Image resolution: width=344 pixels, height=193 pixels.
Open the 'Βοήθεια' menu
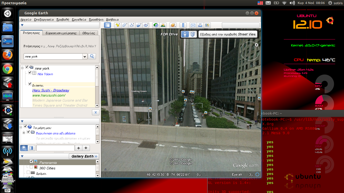[x=112, y=19]
